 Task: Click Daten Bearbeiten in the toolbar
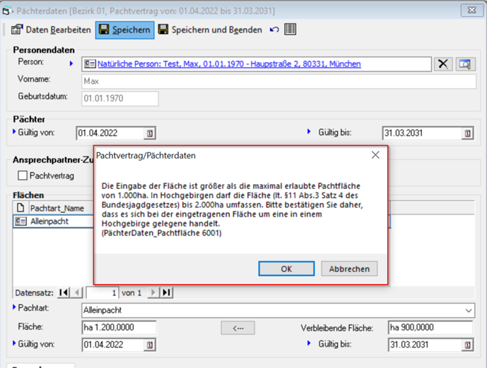(x=51, y=30)
